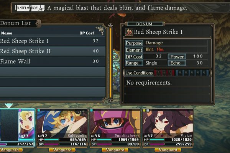Click the cyan party selection arrow
230x153 pixels.
pos(9,106)
